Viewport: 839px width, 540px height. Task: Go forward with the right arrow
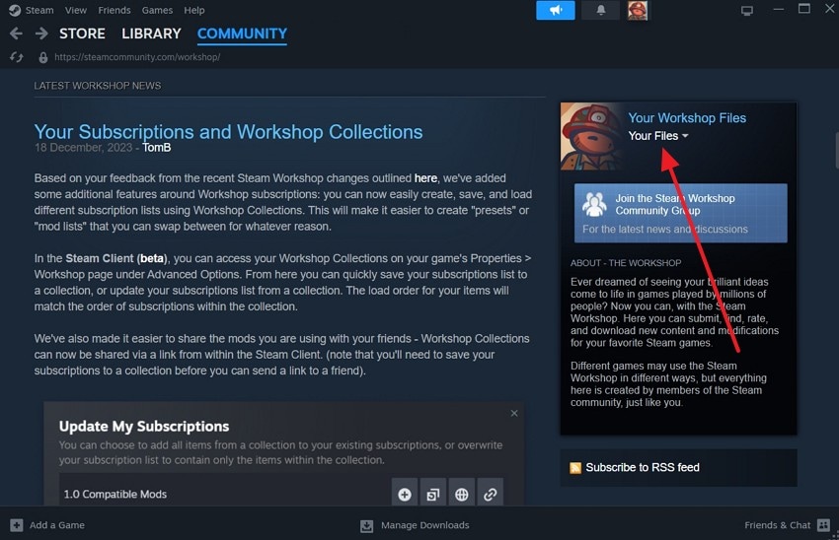tap(41, 34)
